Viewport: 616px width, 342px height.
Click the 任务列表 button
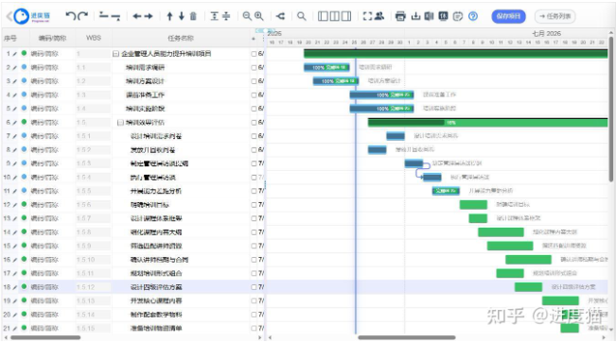[555, 16]
